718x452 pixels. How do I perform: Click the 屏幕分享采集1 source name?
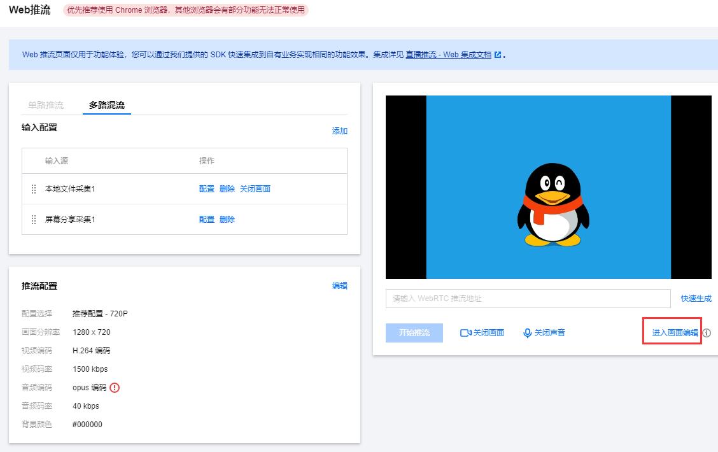(70, 220)
